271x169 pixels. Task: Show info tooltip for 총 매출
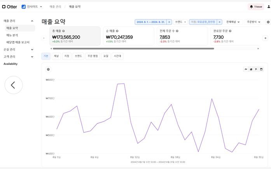pyautogui.click(x=63, y=31)
